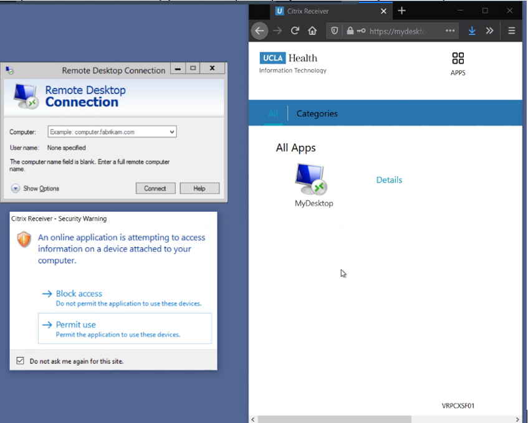
Task: Click the orange security warning shield icon
Action: click(x=24, y=239)
